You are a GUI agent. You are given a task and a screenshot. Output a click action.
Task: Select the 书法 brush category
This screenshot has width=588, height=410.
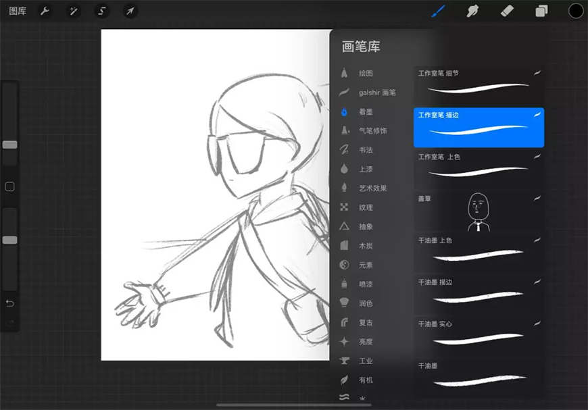tap(365, 150)
